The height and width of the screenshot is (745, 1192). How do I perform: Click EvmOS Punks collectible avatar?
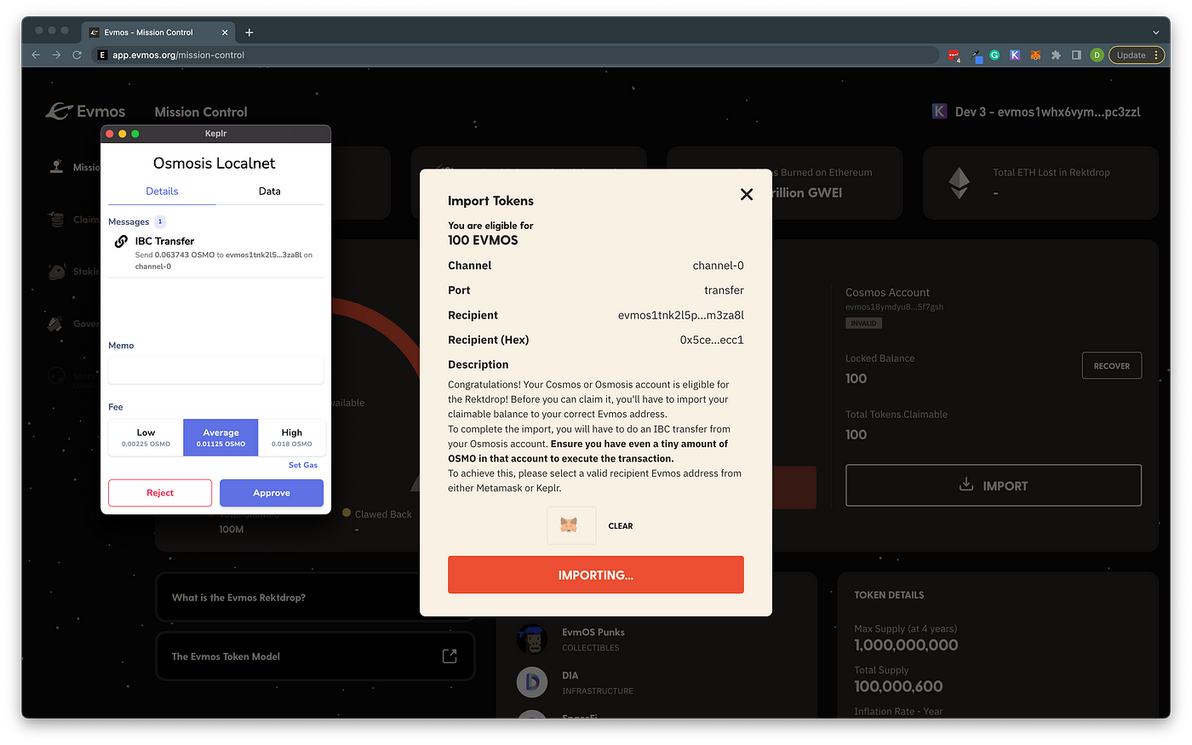532,639
